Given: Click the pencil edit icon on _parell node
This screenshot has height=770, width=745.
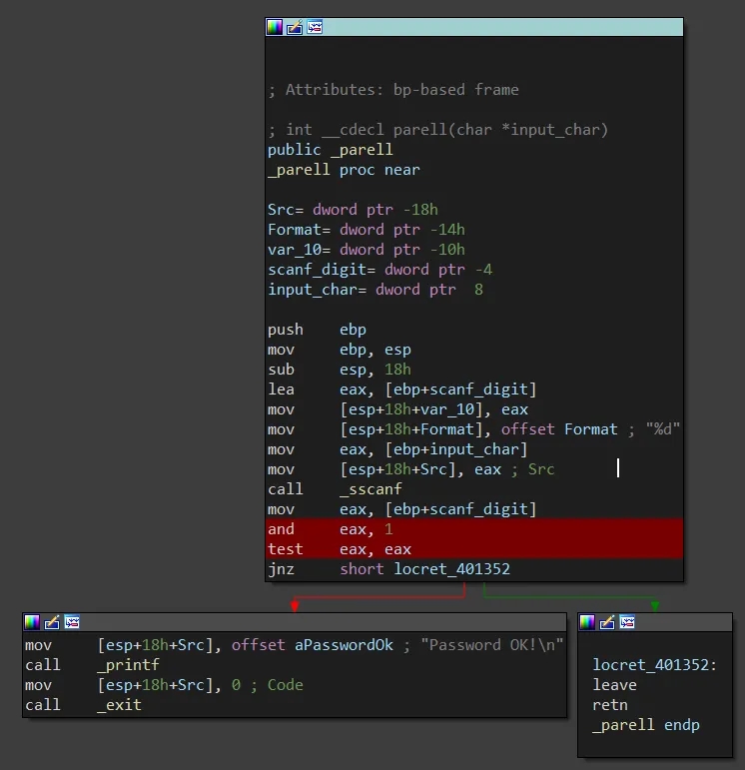Looking at the screenshot, I should point(295,27).
